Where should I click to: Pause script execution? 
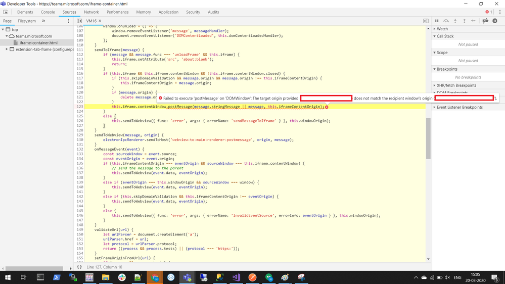pyautogui.click(x=437, y=21)
